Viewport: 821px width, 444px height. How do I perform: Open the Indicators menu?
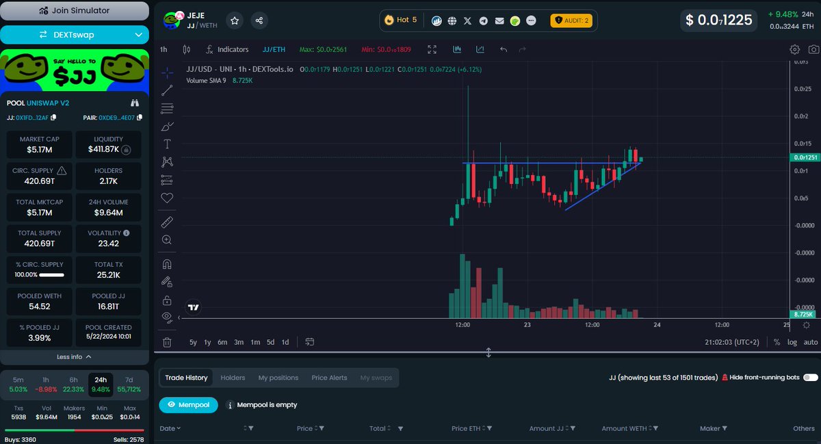click(227, 49)
